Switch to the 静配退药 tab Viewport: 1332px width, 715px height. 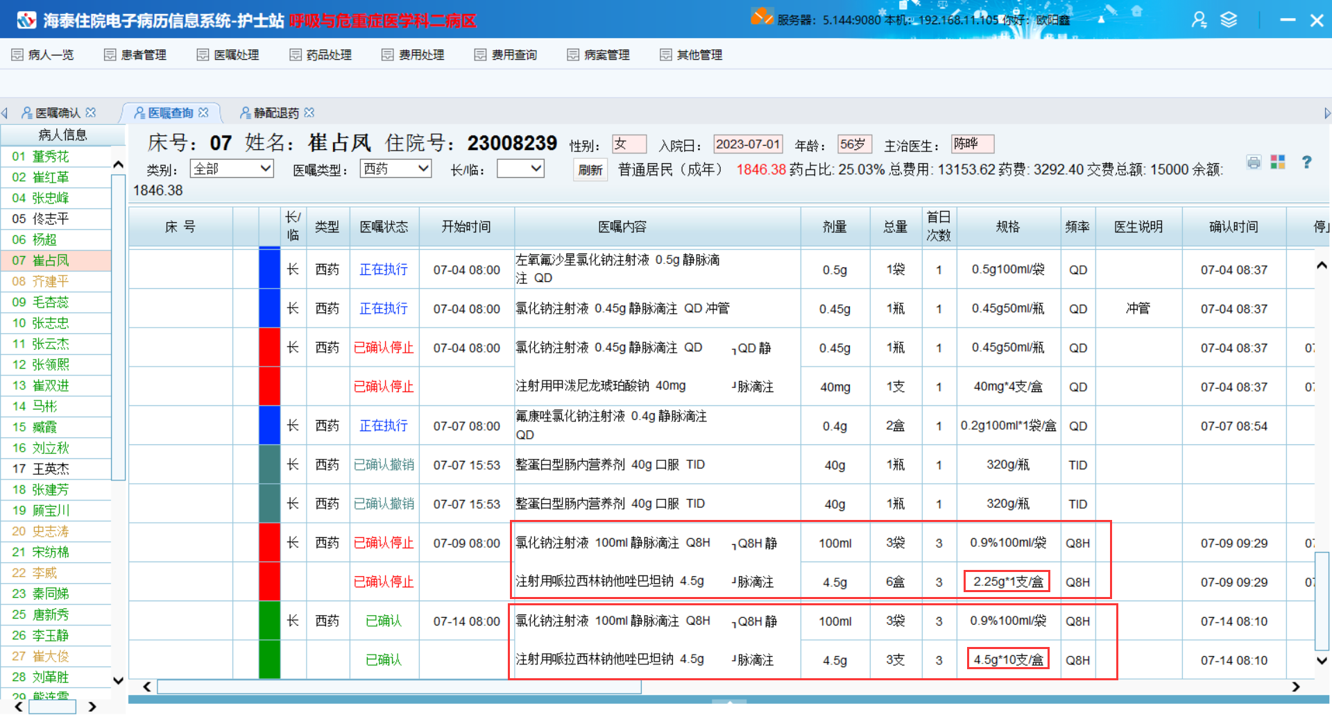[x=275, y=112]
